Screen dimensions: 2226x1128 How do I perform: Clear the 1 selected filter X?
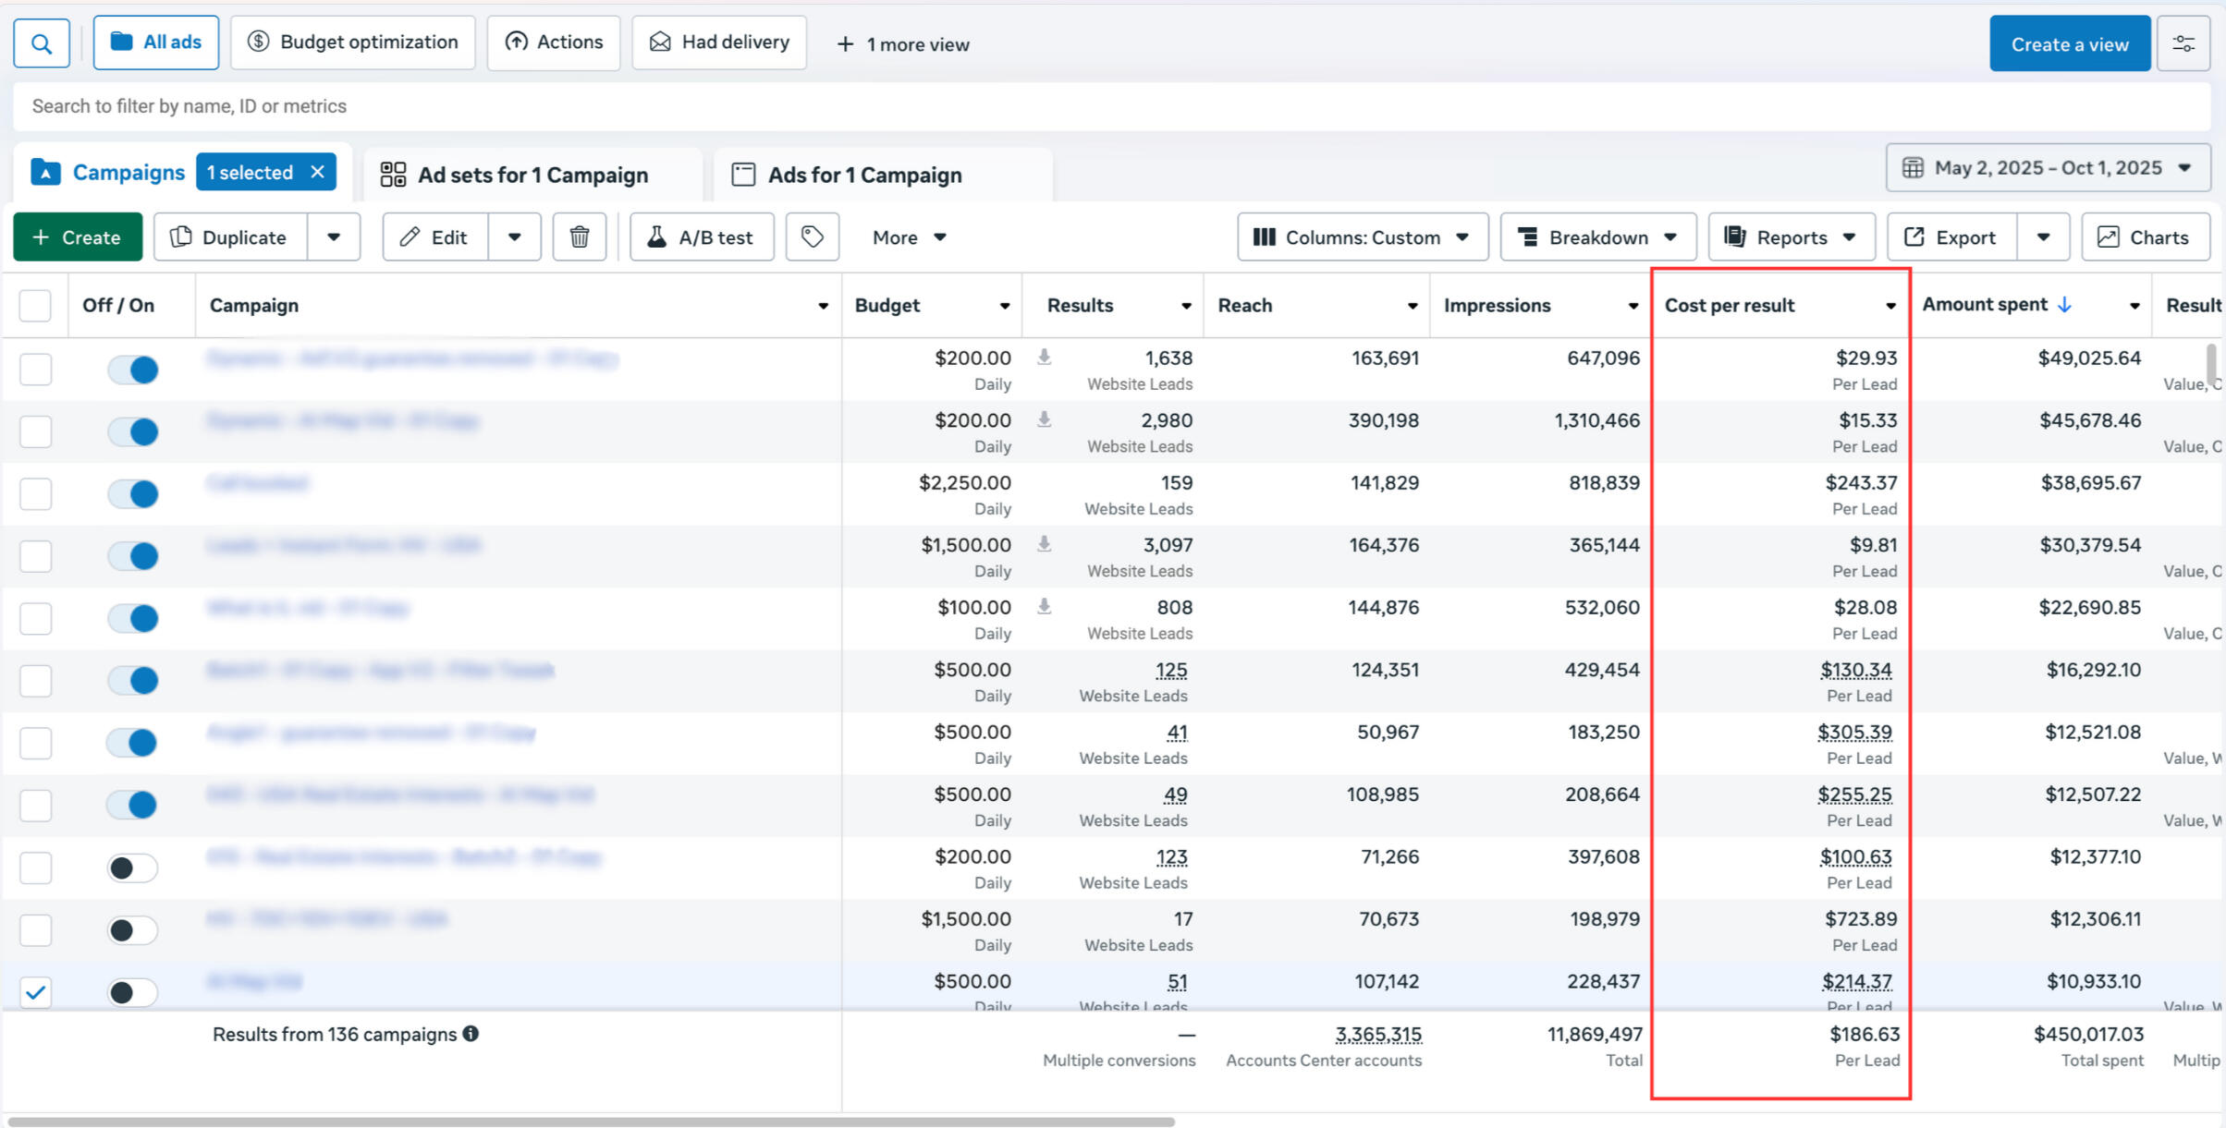(x=318, y=173)
